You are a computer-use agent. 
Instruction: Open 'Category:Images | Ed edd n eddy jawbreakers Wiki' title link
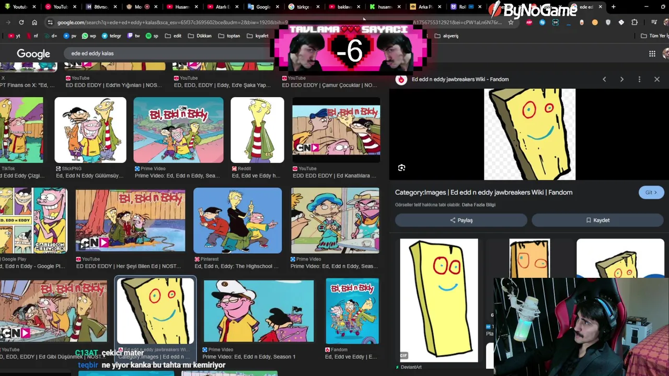point(483,192)
